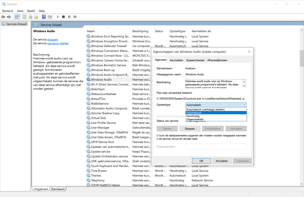Sort by the Aanmelden als column header
304x197 pixels.
[x=203, y=31]
